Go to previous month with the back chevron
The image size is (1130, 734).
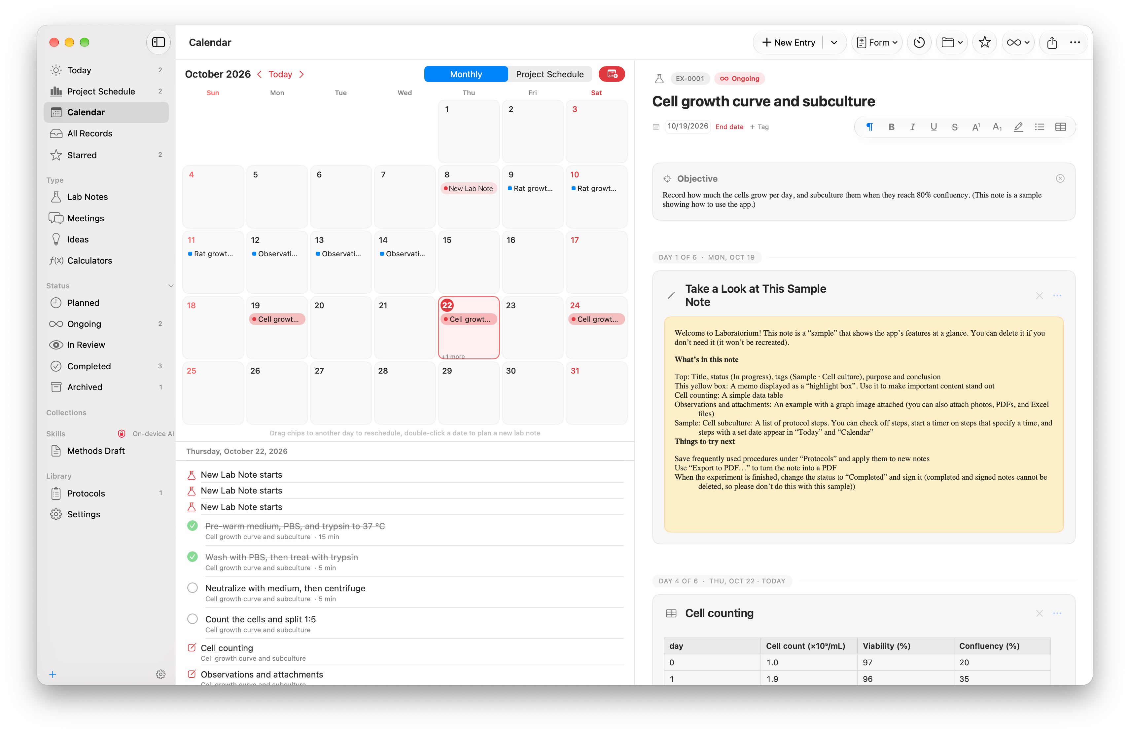259,74
